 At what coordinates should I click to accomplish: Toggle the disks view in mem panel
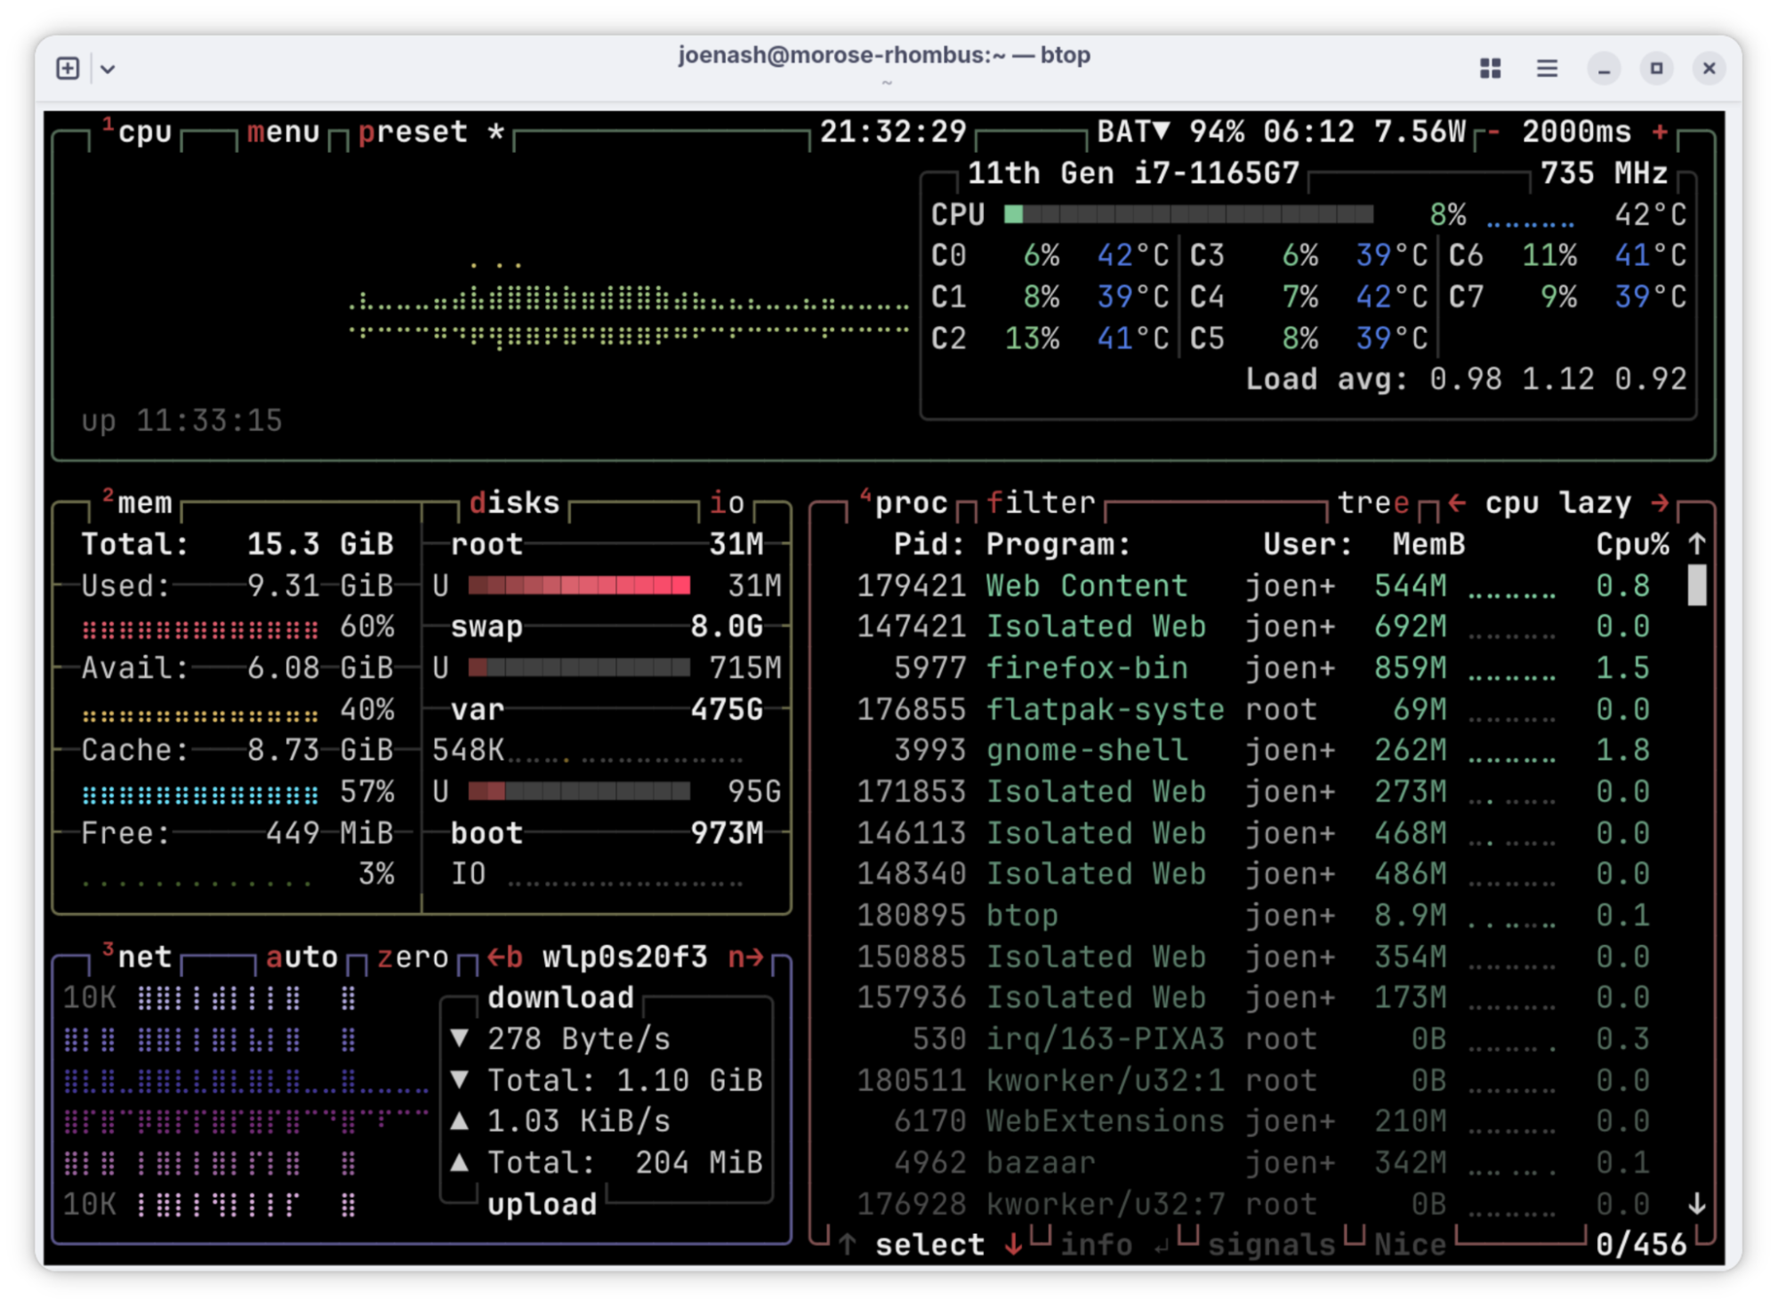point(514,504)
